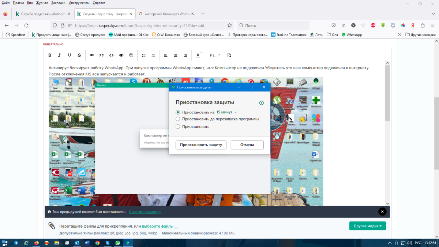Click the "Очистить редактор" link
439x247 pixels.
coord(145,212)
